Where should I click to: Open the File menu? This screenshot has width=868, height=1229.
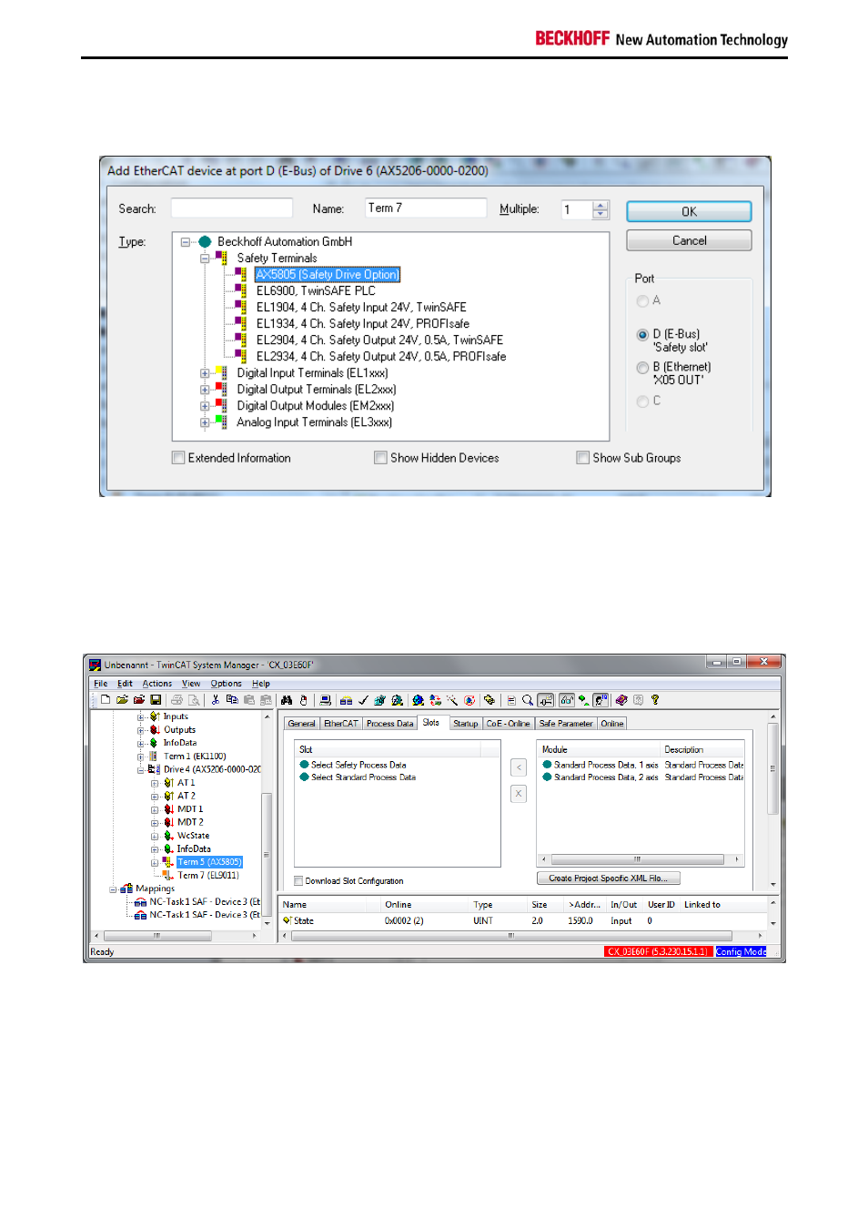click(x=101, y=684)
